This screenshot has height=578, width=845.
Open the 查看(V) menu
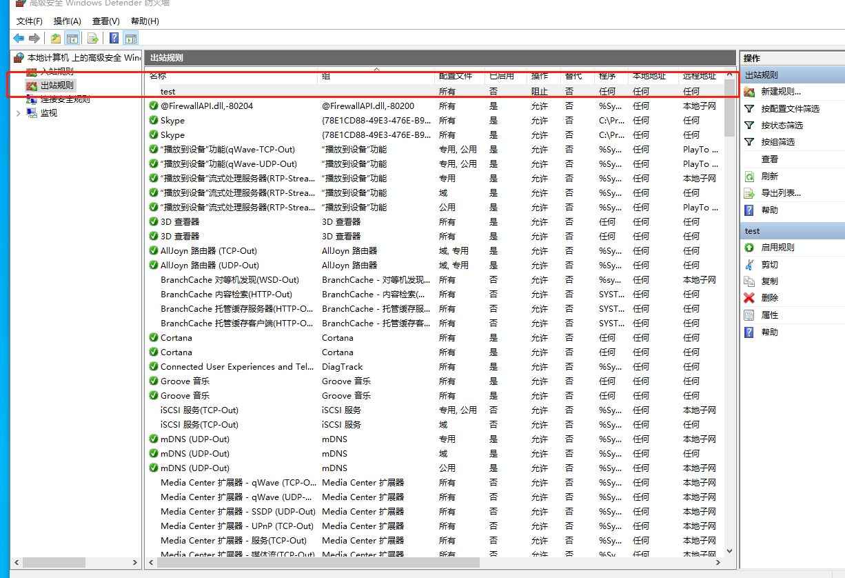click(106, 21)
